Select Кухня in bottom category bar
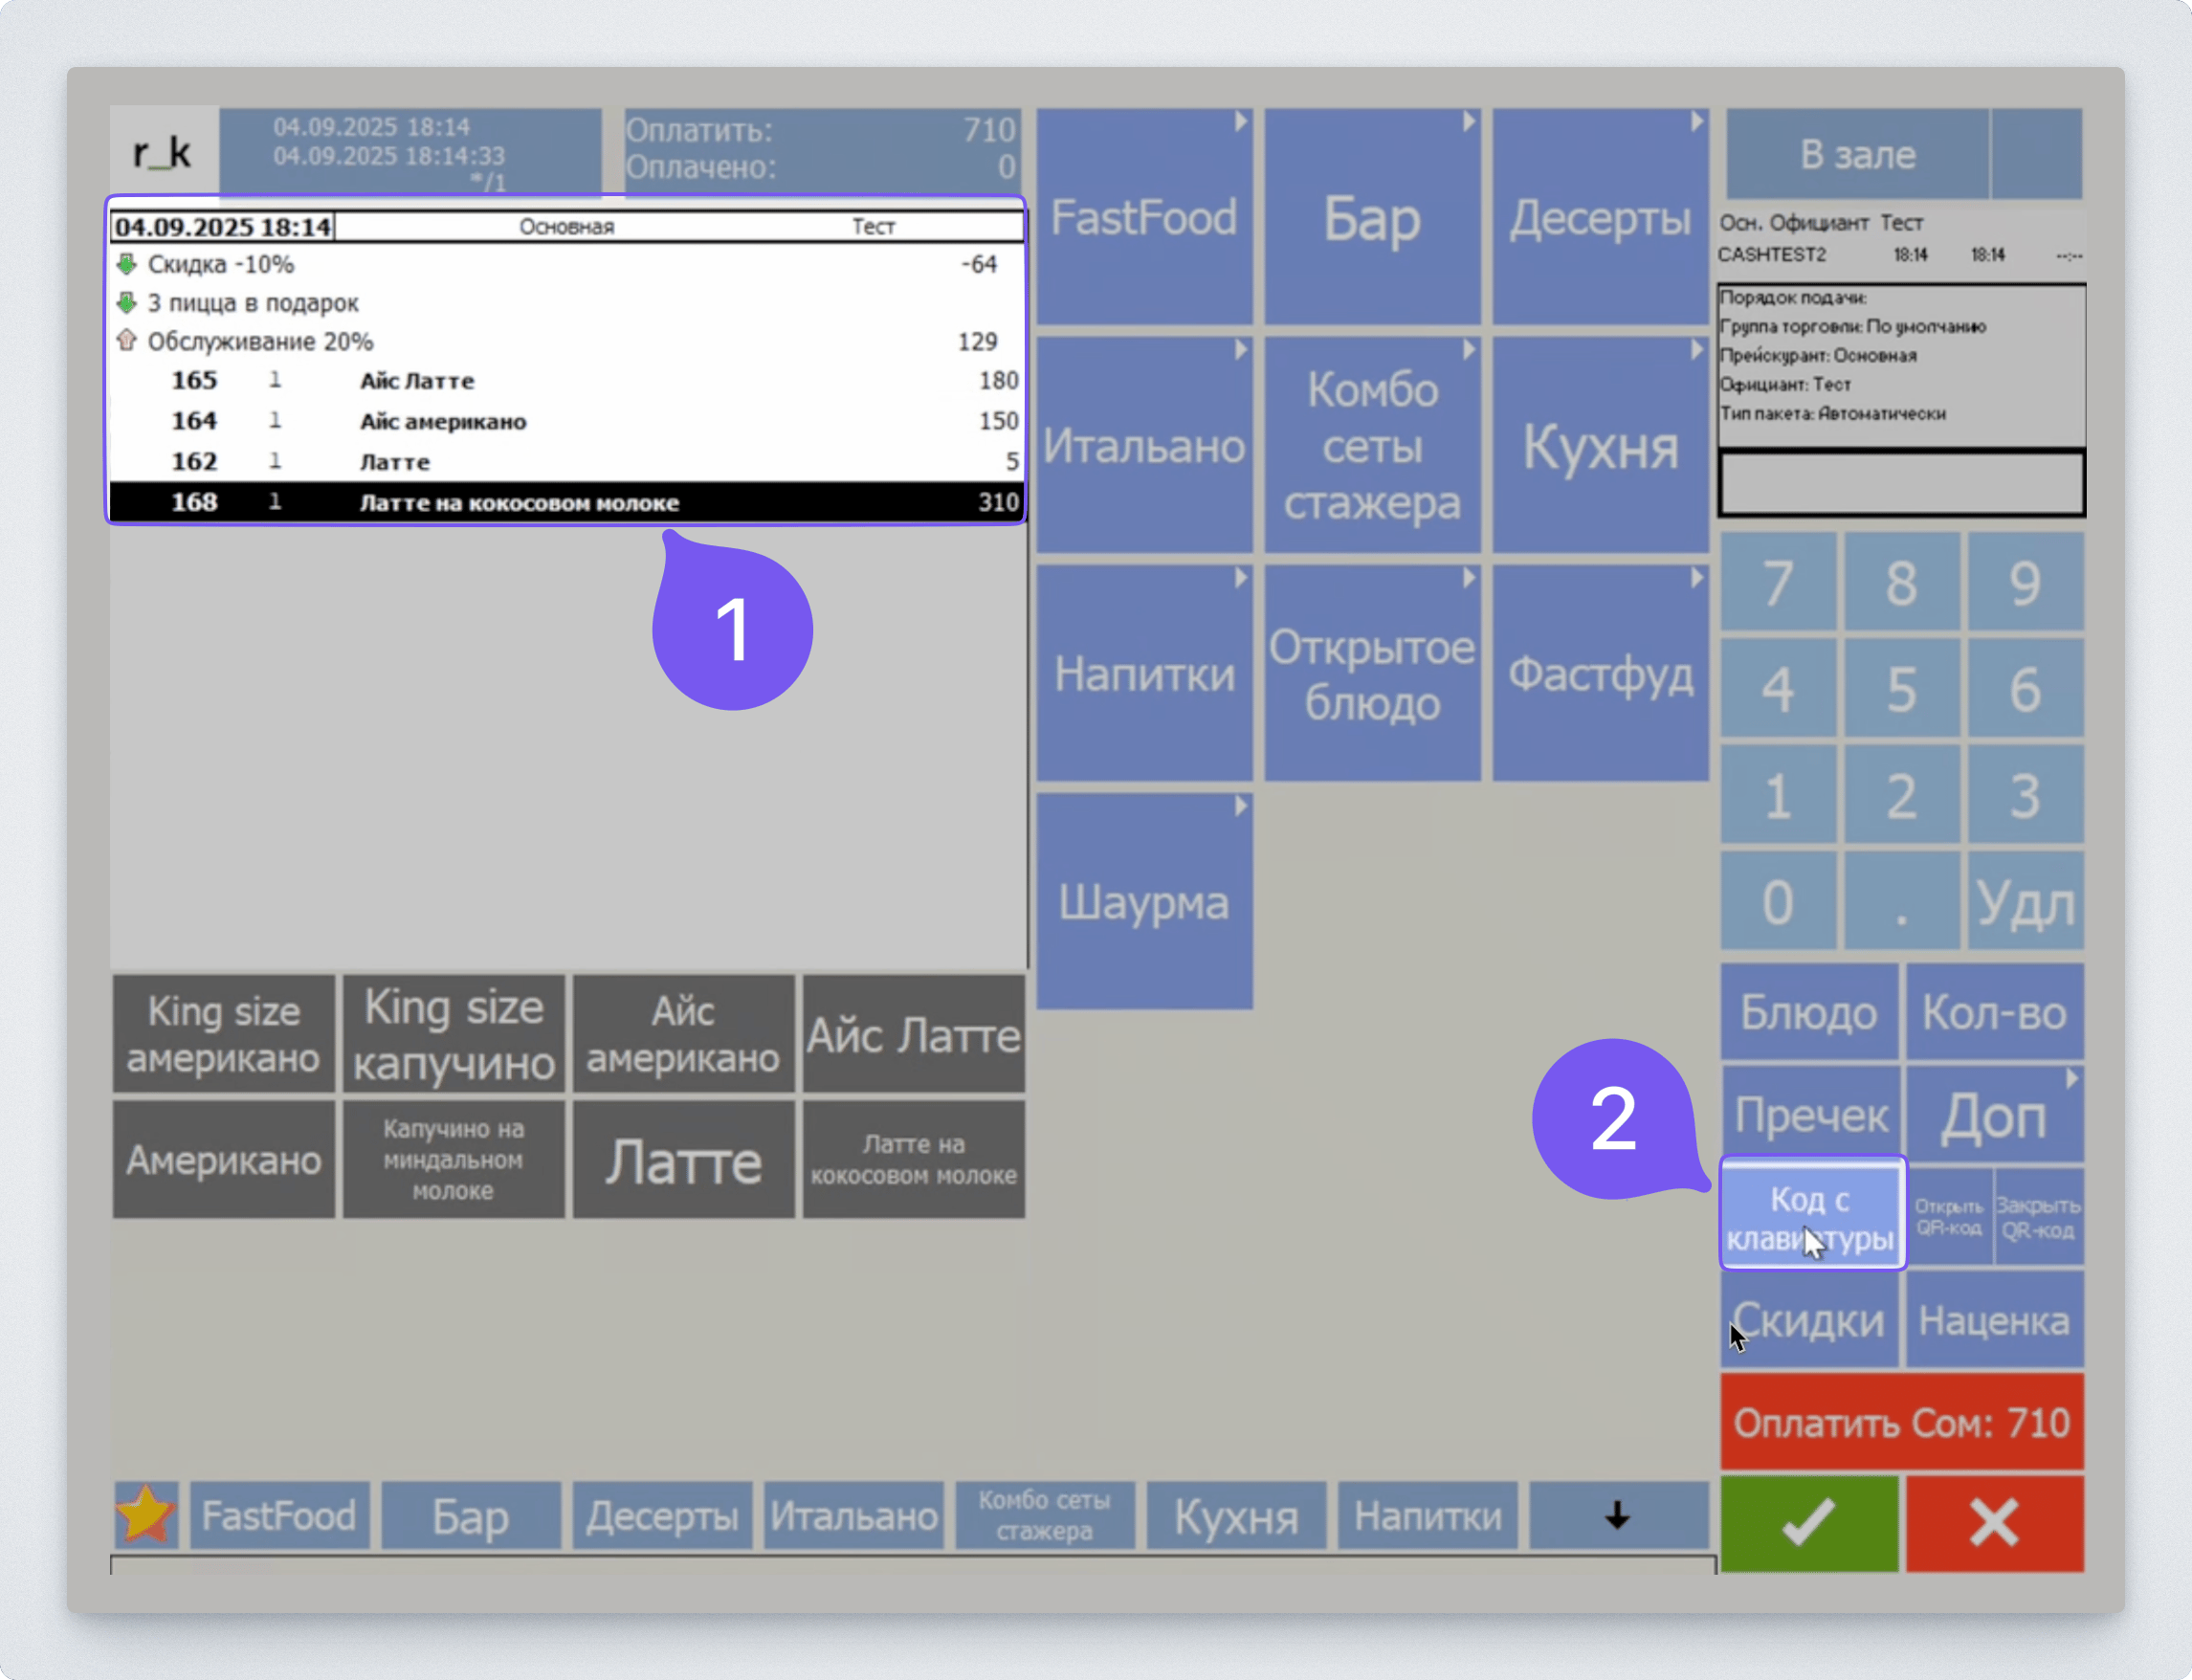This screenshot has height=1680, width=2192. [1236, 1516]
